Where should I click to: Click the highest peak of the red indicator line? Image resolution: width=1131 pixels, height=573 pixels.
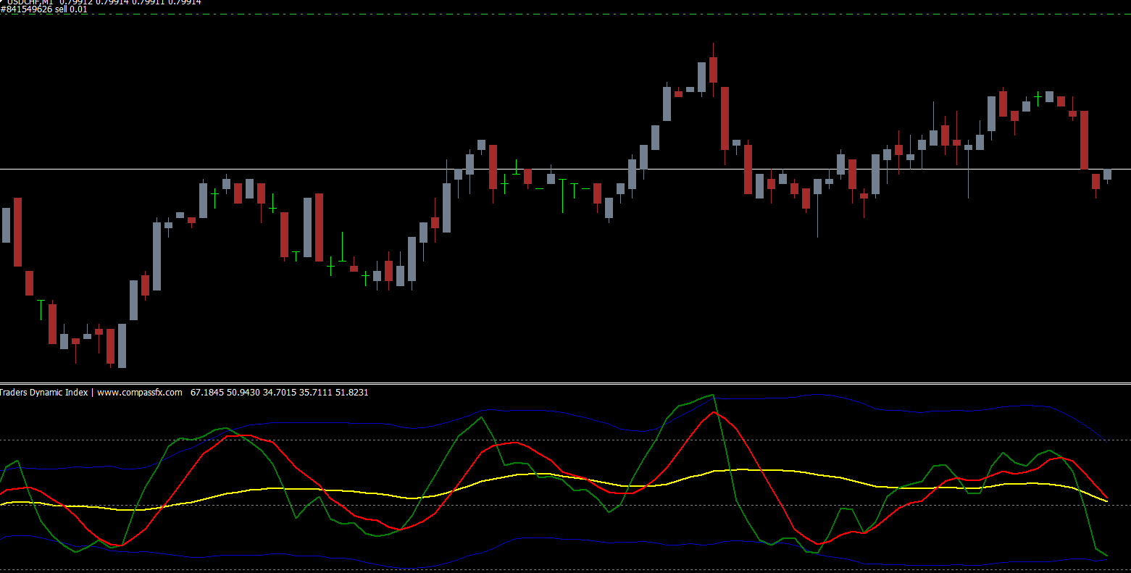point(714,412)
